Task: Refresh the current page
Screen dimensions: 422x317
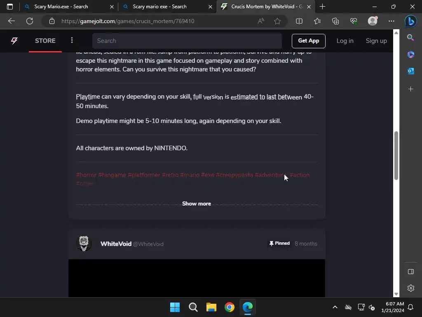Action: [x=30, y=21]
